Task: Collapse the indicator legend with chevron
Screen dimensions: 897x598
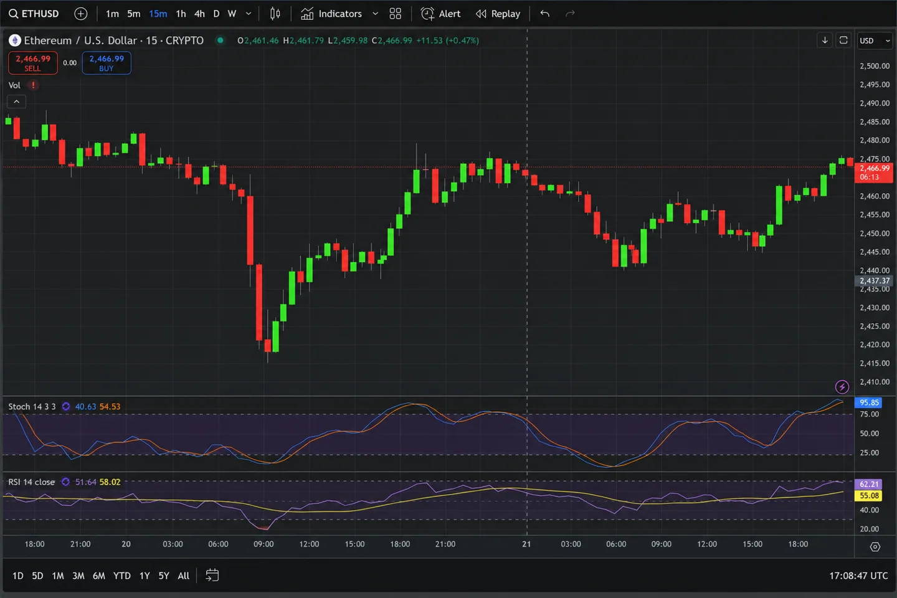Action: point(17,102)
